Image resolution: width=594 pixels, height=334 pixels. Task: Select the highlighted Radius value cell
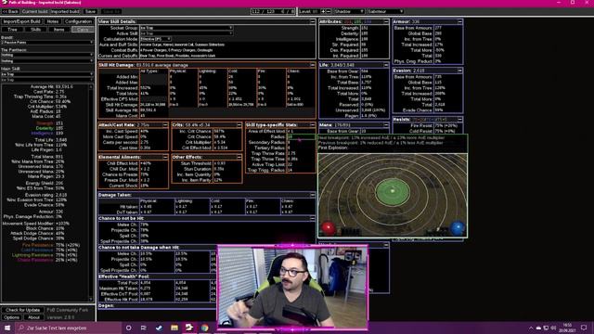point(301,136)
